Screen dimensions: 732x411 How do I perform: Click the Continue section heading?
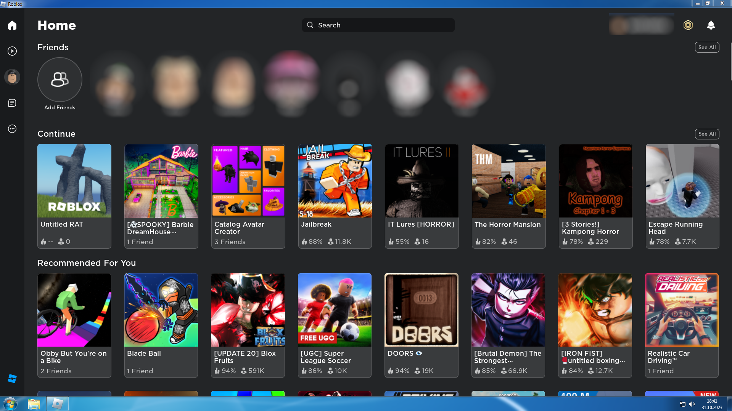(56, 134)
